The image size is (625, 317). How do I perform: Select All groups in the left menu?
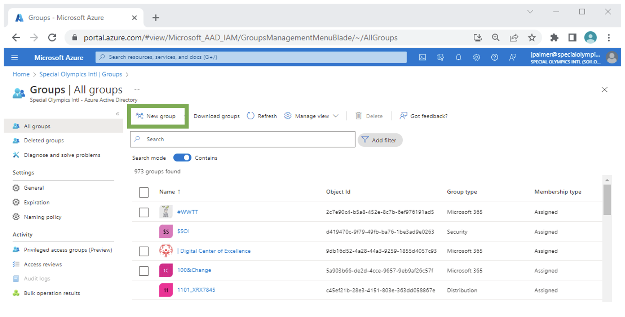pyautogui.click(x=63, y=126)
